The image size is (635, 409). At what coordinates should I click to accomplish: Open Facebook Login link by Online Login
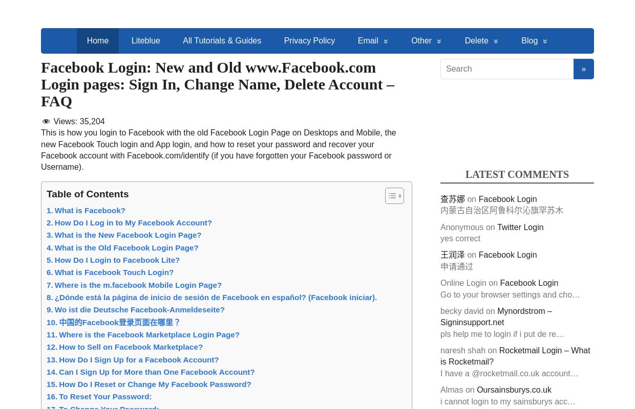coord(529,283)
